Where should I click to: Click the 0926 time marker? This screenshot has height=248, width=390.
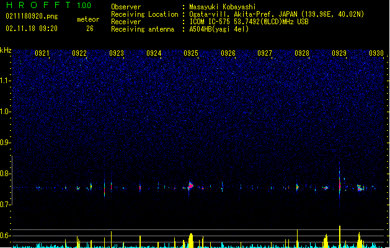tap(228, 53)
